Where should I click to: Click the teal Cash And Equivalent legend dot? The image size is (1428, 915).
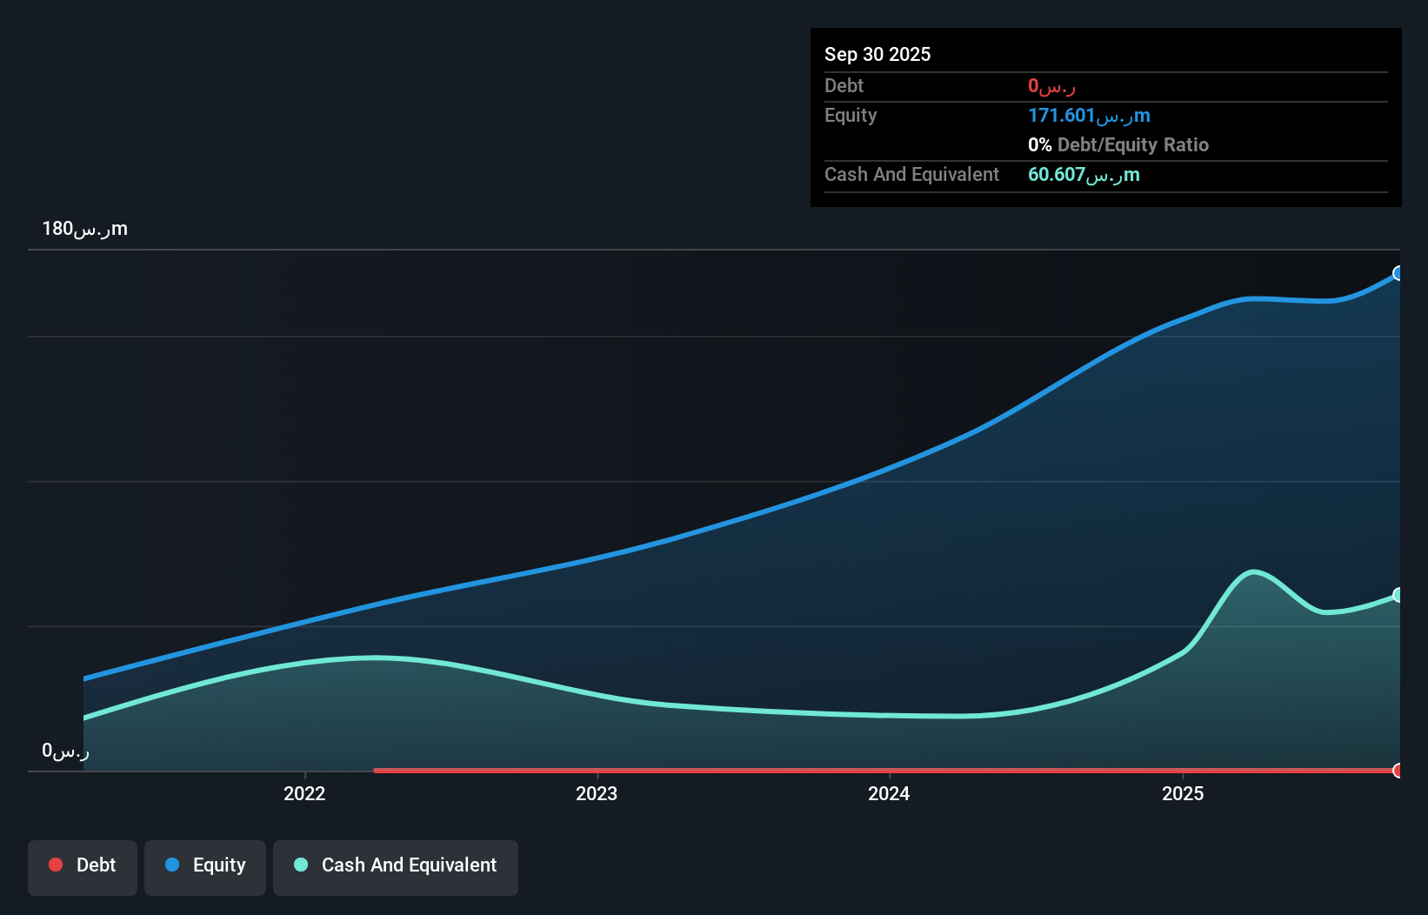[x=301, y=865]
